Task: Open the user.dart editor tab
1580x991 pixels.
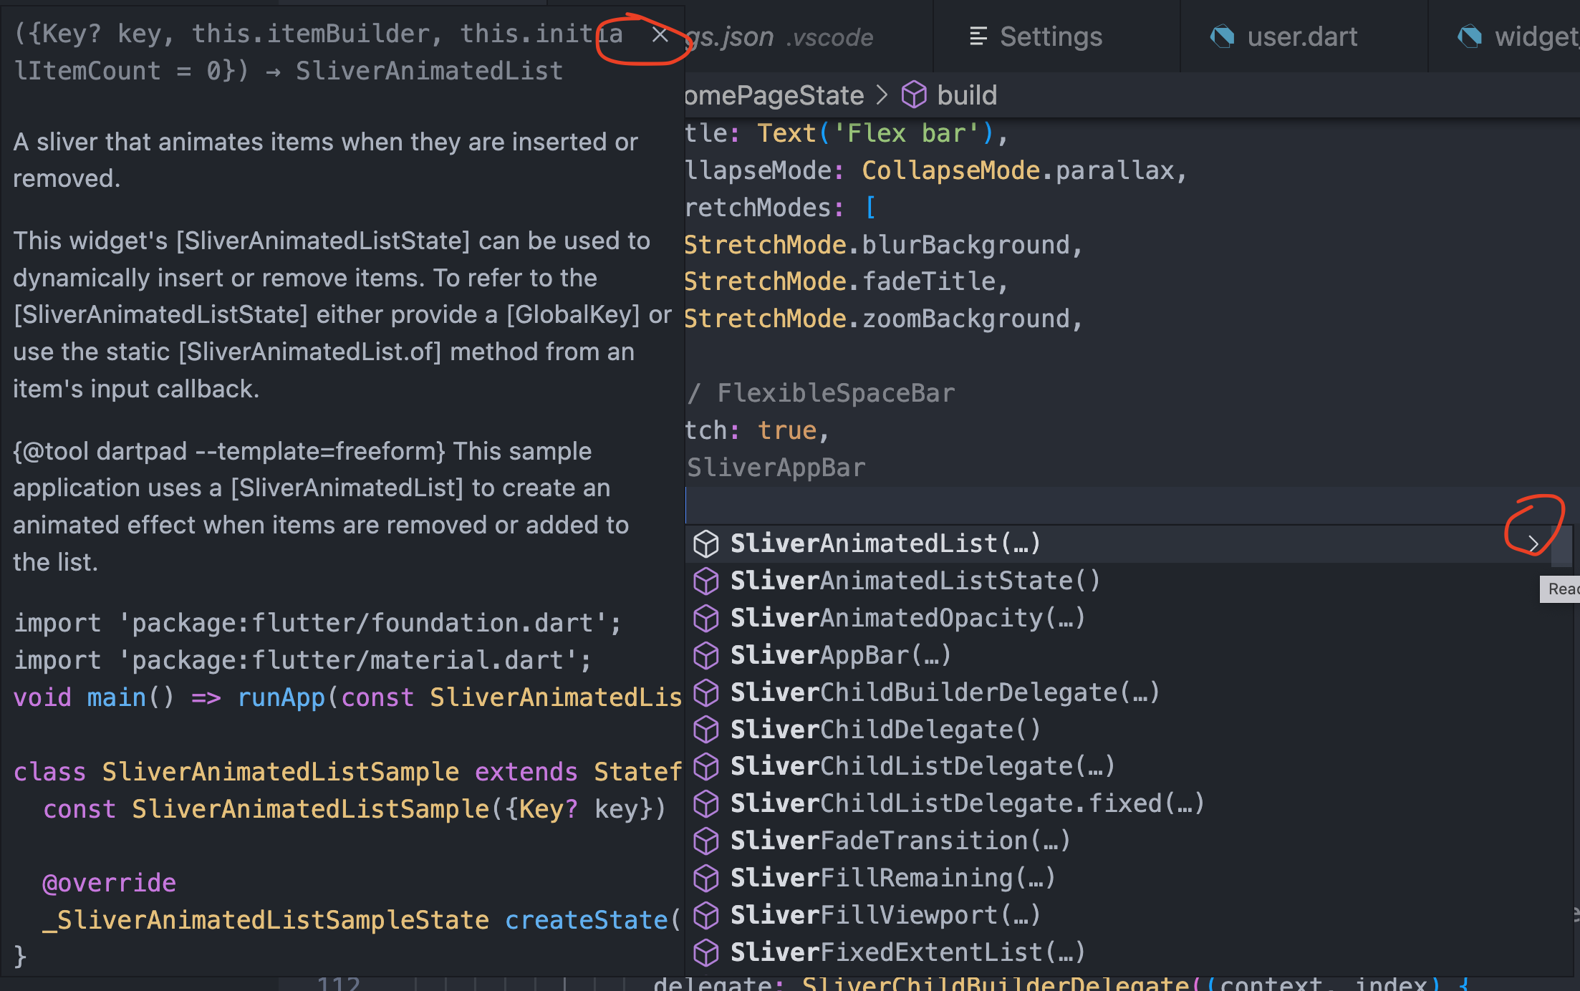Action: [x=1304, y=37]
